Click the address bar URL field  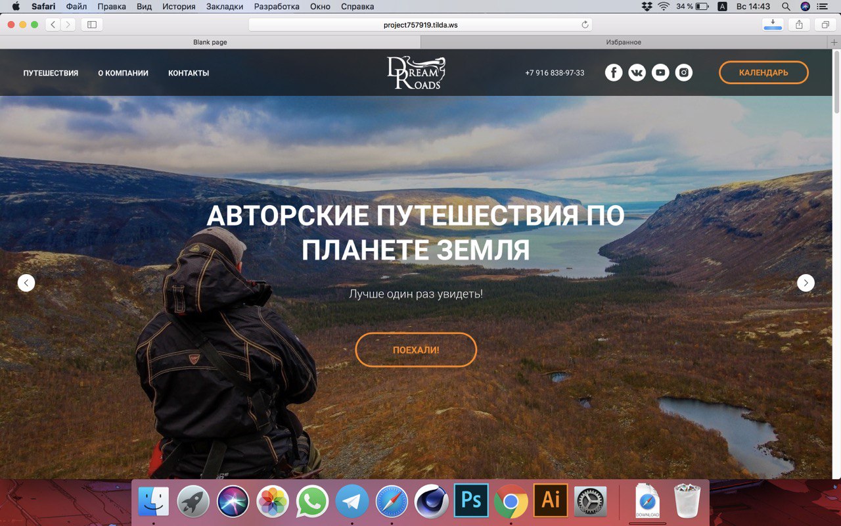click(420, 25)
